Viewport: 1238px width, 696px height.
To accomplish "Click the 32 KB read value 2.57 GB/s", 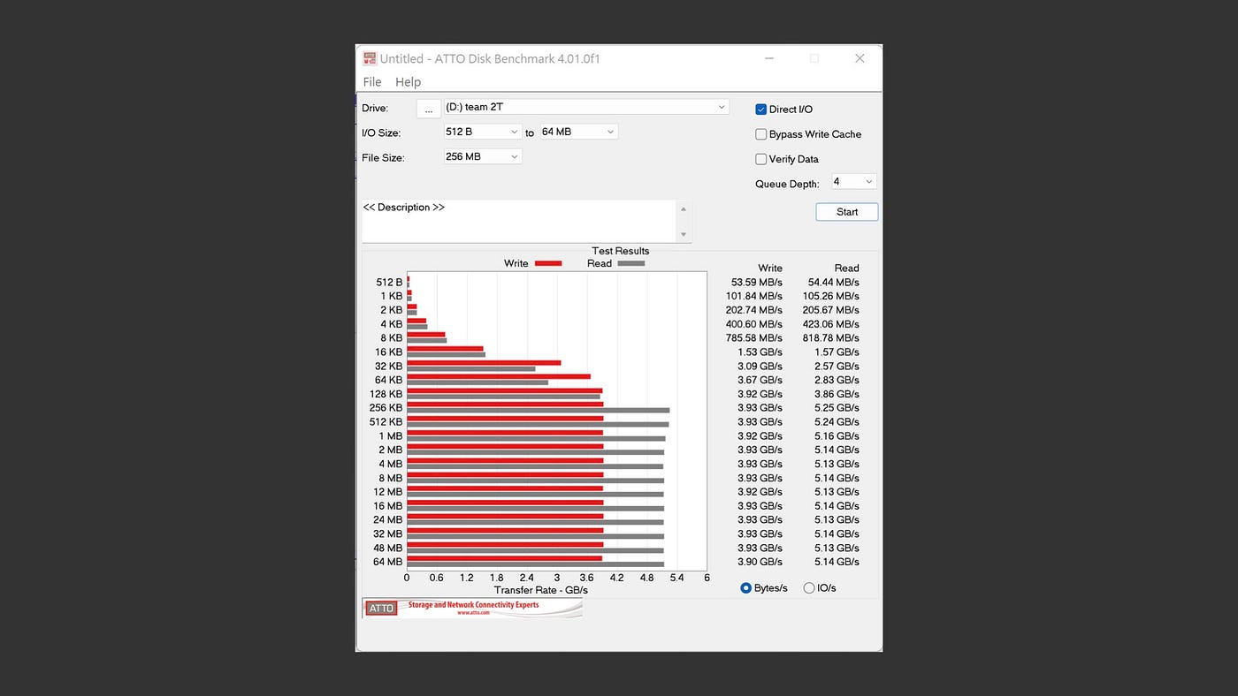I will (x=837, y=367).
